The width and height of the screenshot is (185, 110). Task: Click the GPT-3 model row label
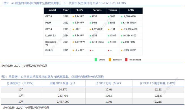pyautogui.click(x=49, y=16)
